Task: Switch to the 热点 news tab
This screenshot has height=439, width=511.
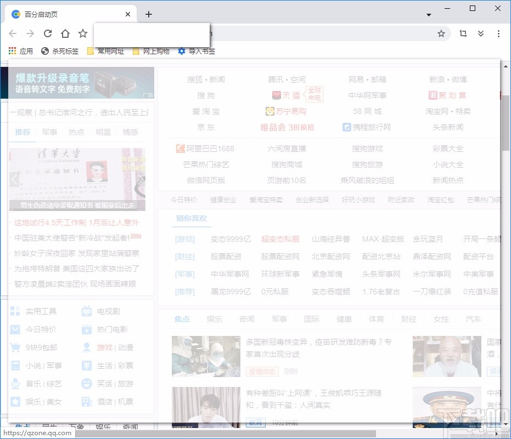Action: coord(76,132)
